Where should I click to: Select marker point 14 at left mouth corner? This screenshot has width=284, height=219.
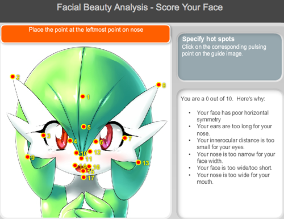[75, 166]
